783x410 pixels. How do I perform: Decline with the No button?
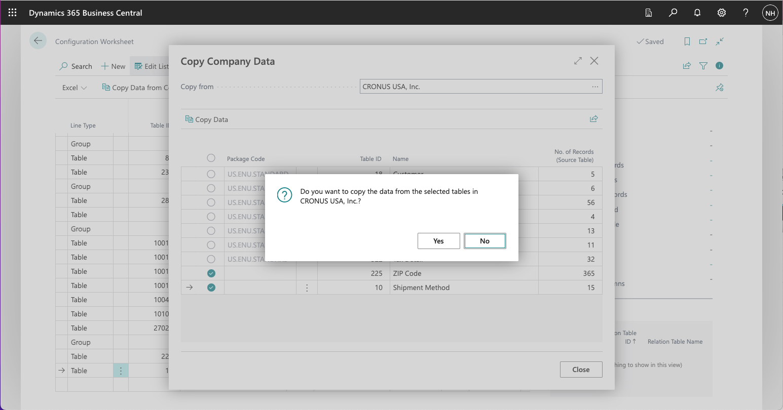pos(484,241)
